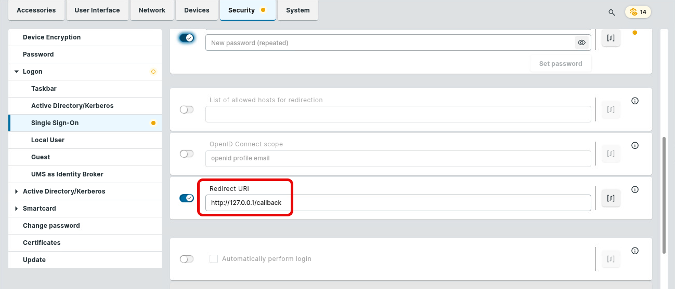Collapse the Logon tree section
This screenshot has width=675, height=289.
coord(17,72)
